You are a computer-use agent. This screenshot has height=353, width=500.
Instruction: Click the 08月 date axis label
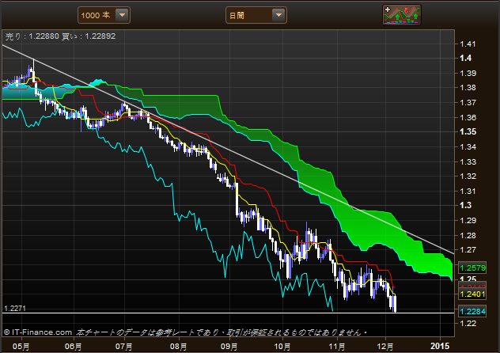(x=179, y=347)
